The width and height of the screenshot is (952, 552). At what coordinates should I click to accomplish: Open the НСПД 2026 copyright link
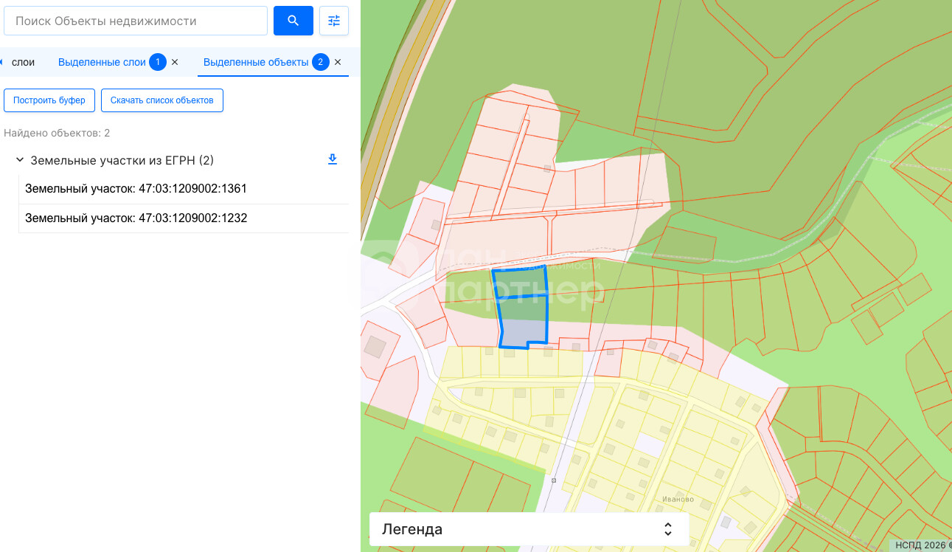[x=922, y=545]
